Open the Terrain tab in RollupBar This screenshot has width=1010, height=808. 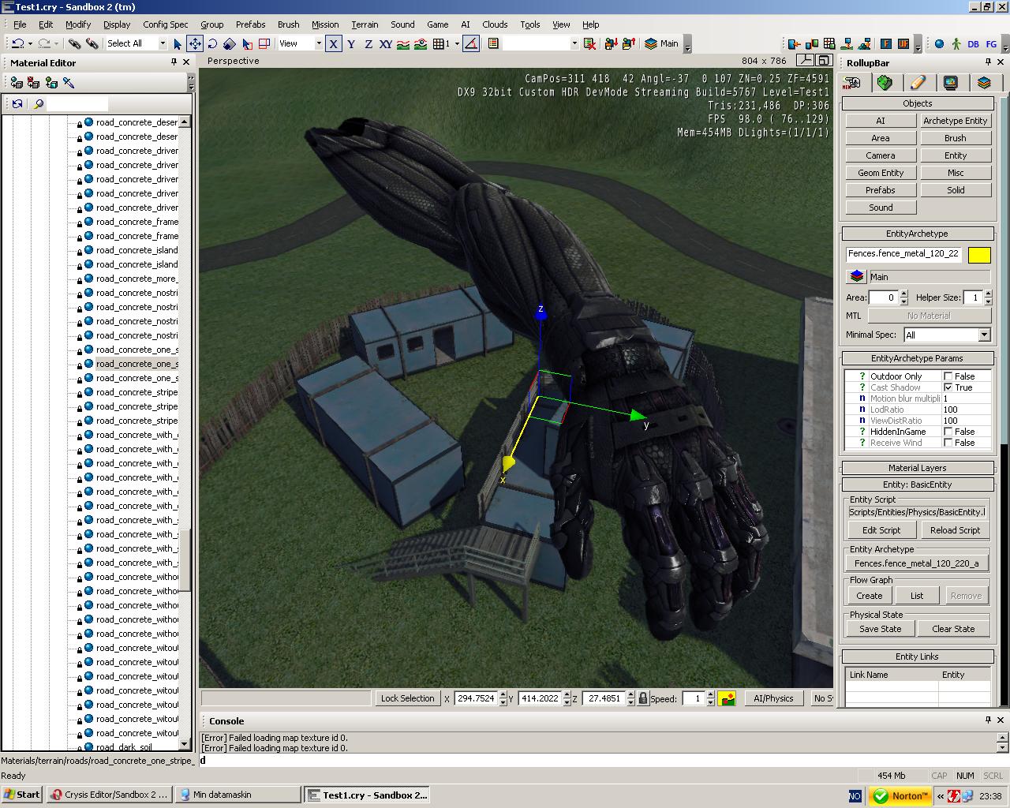pyautogui.click(x=885, y=83)
